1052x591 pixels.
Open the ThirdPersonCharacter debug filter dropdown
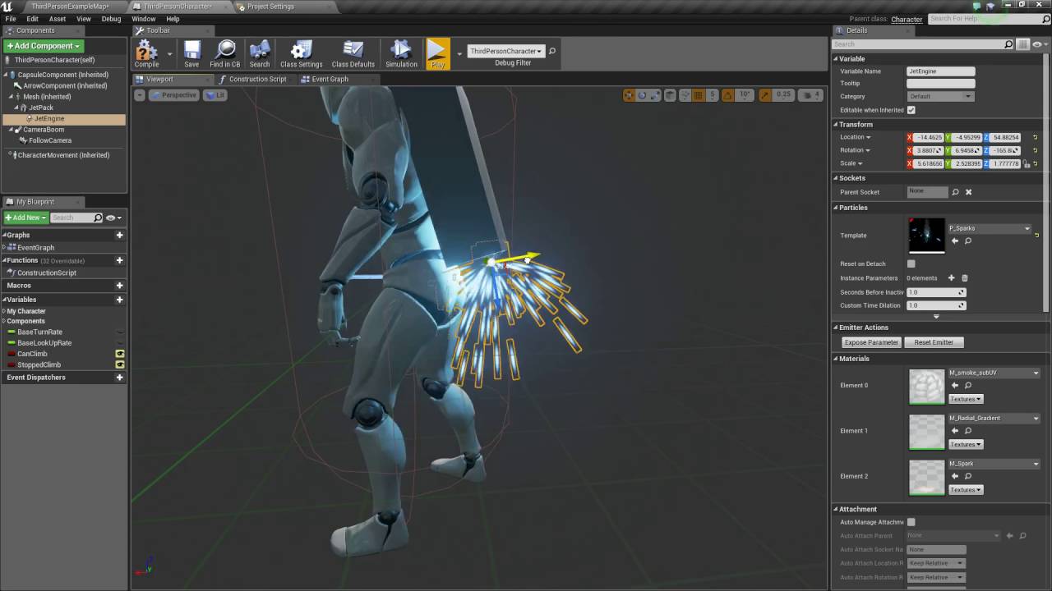(506, 51)
